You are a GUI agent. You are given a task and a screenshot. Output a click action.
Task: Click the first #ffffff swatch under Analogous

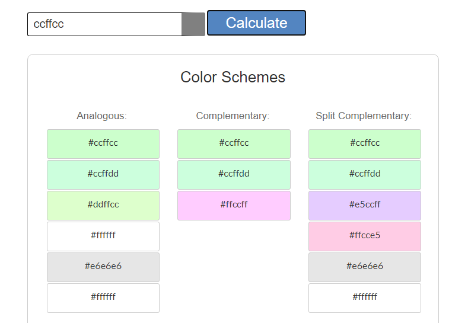coord(103,236)
